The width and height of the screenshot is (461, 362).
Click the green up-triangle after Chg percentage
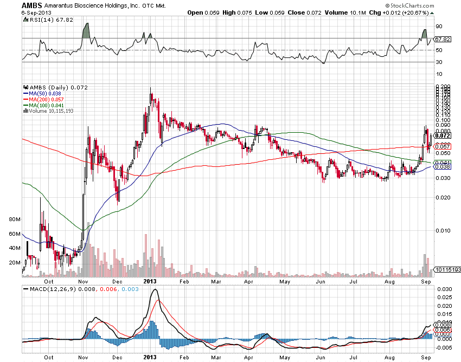pyautogui.click(x=432, y=13)
